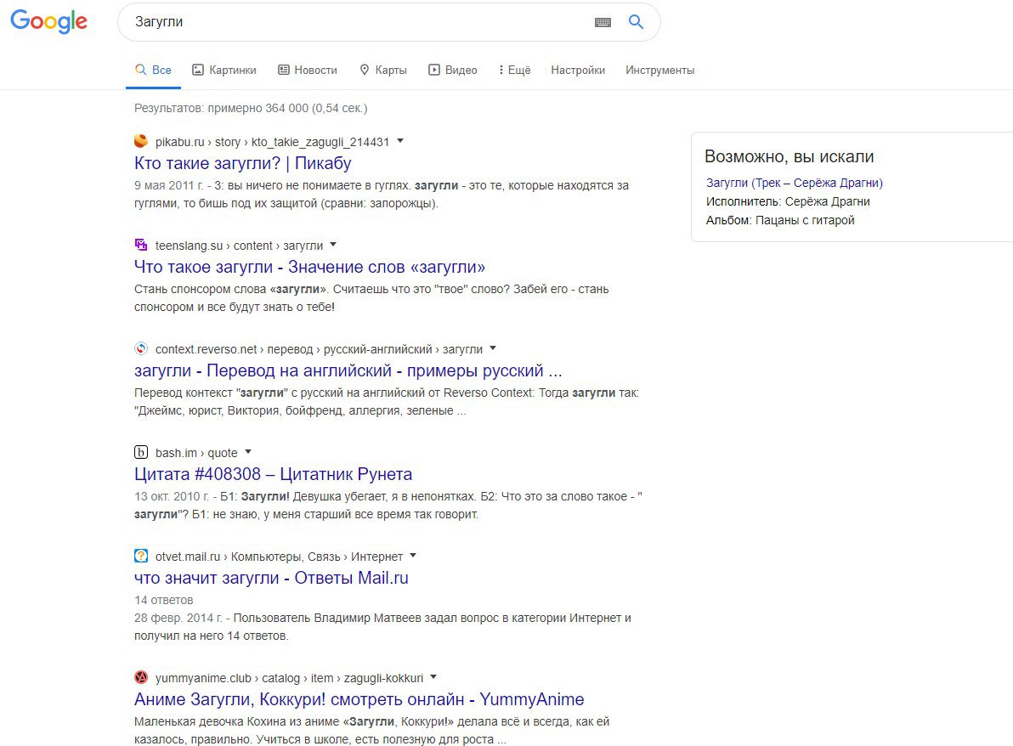Open result Цитата #408308 – Цитатник Рунета
The image size is (1013, 746).
click(x=274, y=474)
